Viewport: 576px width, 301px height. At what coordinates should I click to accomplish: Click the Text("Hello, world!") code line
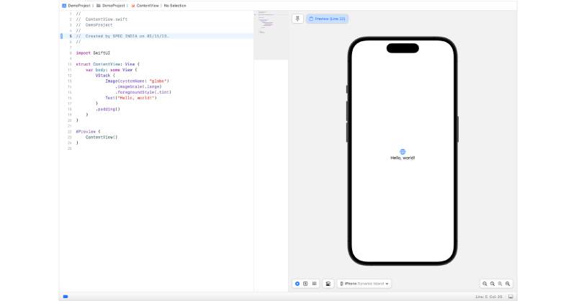tap(131, 98)
